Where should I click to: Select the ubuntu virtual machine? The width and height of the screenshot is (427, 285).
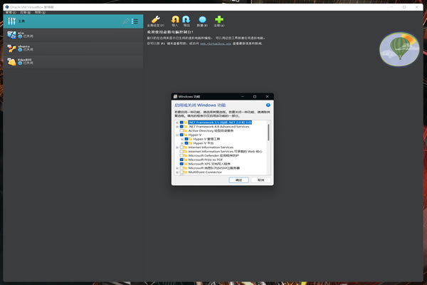pyautogui.click(x=25, y=48)
